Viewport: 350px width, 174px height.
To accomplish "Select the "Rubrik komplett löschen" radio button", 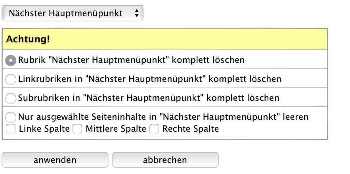I will coord(11,60).
